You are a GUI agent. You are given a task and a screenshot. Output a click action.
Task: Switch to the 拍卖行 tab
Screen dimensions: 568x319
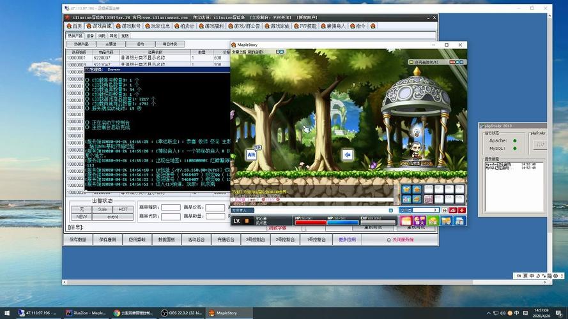click(185, 26)
